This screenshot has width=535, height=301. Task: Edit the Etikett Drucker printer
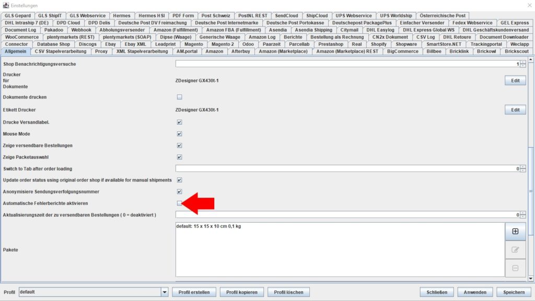515,110
